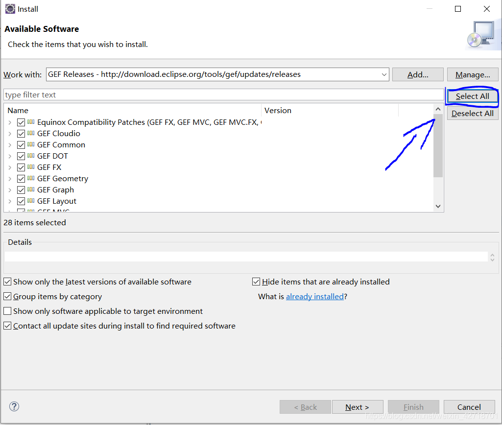Select the GEF Geometry row label

(x=62, y=179)
